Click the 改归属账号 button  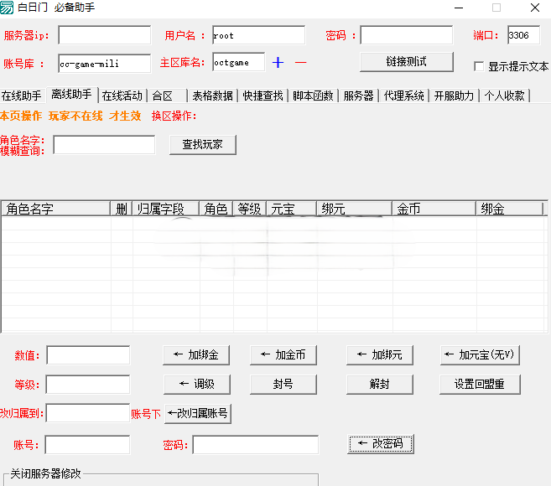[198, 413]
